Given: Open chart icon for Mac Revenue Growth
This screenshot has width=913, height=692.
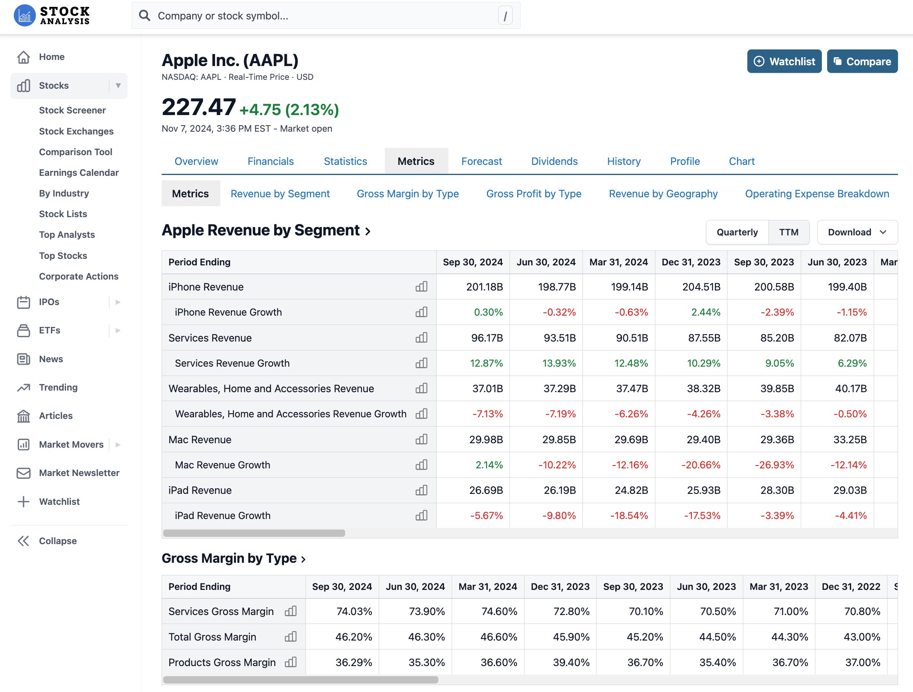Looking at the screenshot, I should coord(421,465).
